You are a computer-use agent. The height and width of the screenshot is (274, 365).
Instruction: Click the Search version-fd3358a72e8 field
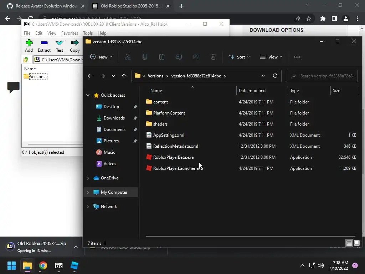tap(322, 76)
